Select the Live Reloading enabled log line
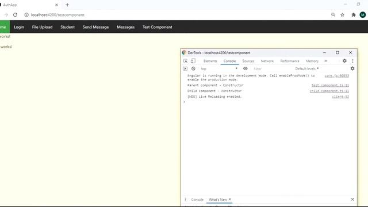 click(214, 97)
